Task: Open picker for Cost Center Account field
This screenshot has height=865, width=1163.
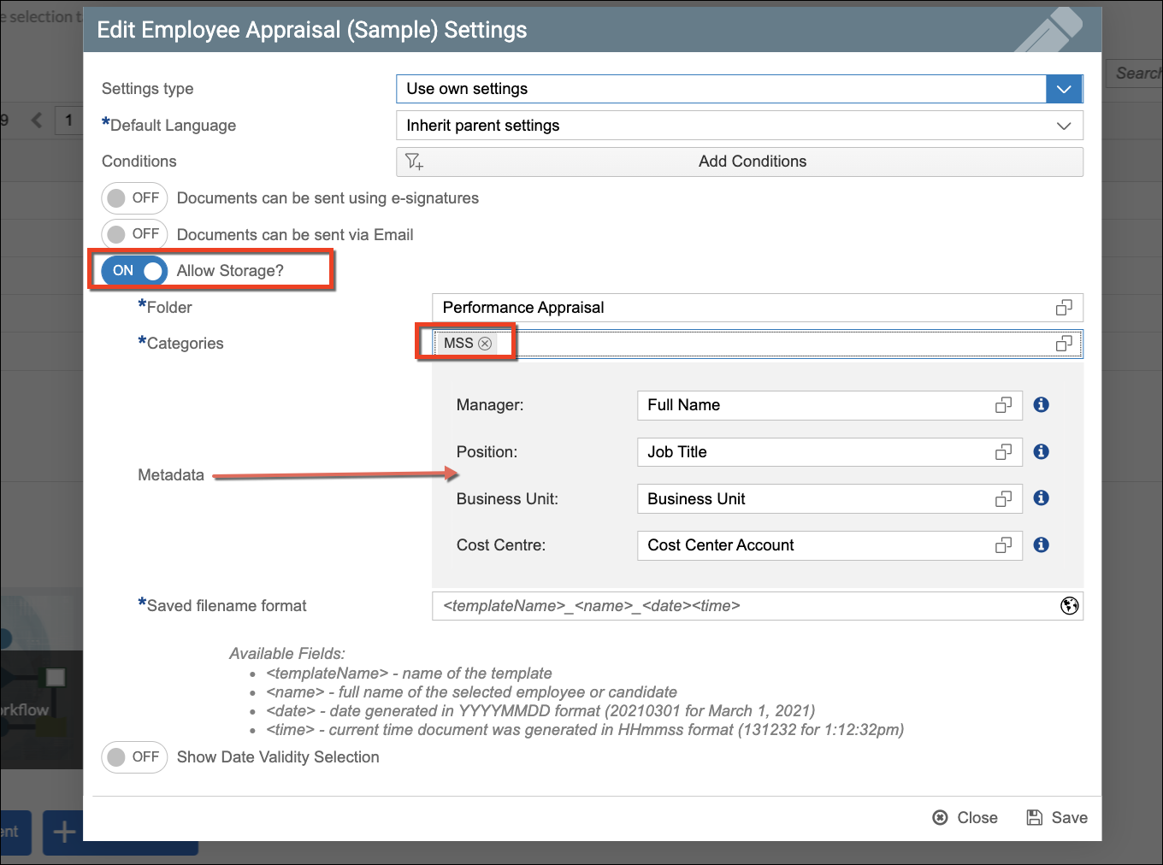Action: (x=1003, y=545)
